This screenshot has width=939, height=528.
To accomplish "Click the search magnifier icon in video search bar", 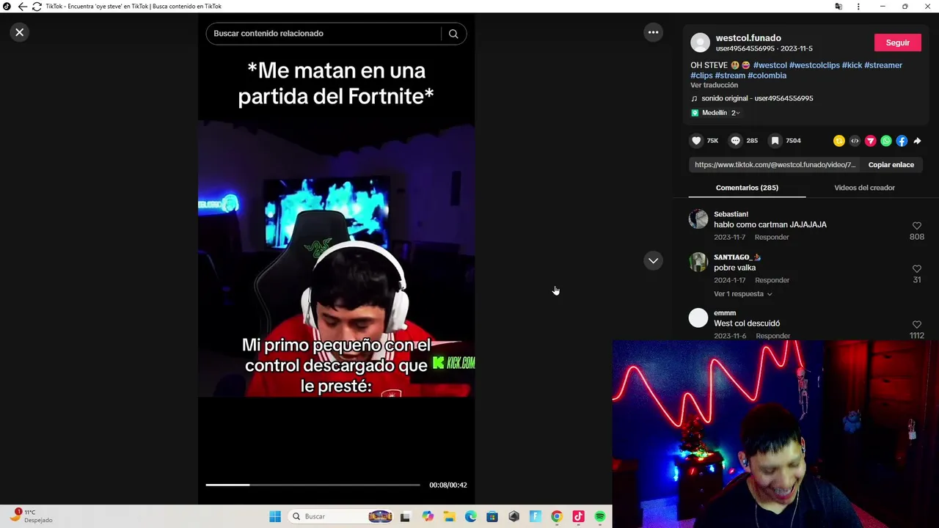I will (453, 34).
